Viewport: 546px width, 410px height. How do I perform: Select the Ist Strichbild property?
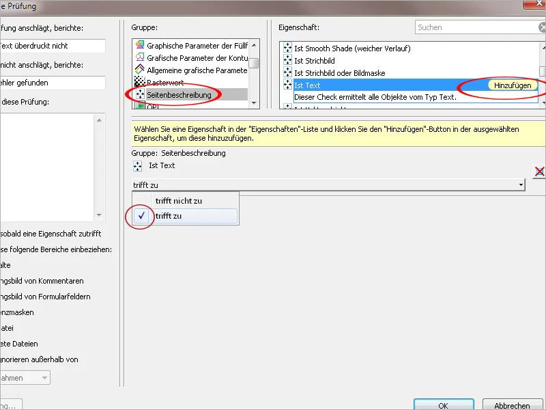tap(315, 61)
